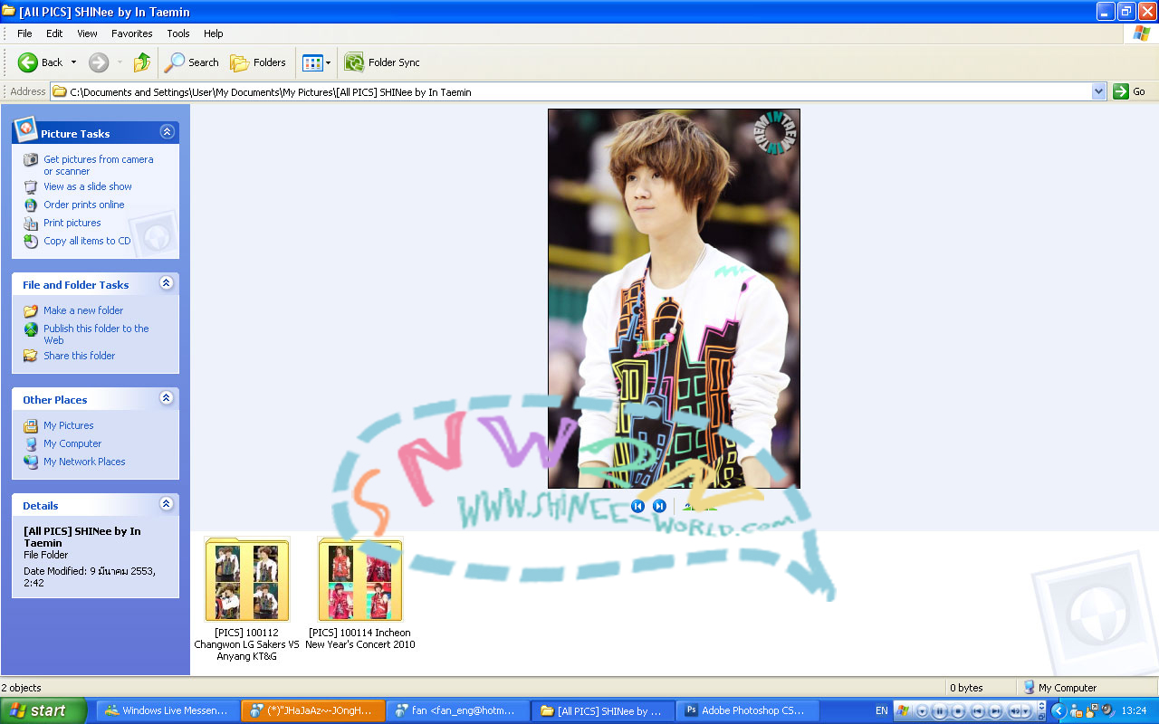This screenshot has height=724, width=1159.
Task: Open My Network Places link
Action: tap(84, 462)
